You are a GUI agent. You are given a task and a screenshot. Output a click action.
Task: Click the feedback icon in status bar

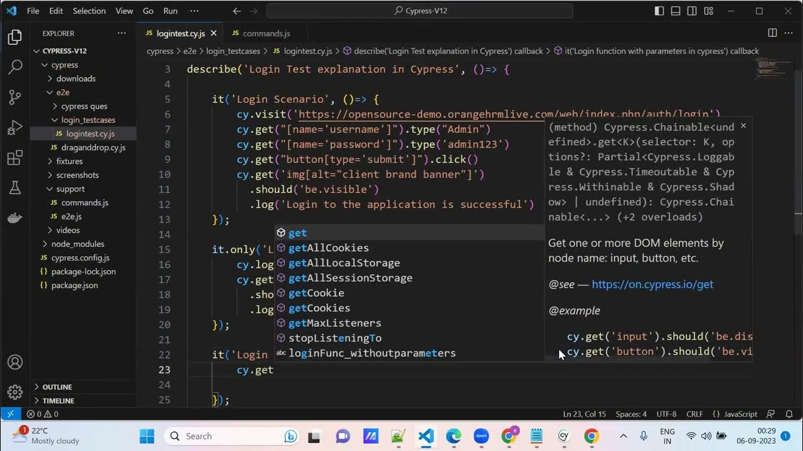point(771,414)
